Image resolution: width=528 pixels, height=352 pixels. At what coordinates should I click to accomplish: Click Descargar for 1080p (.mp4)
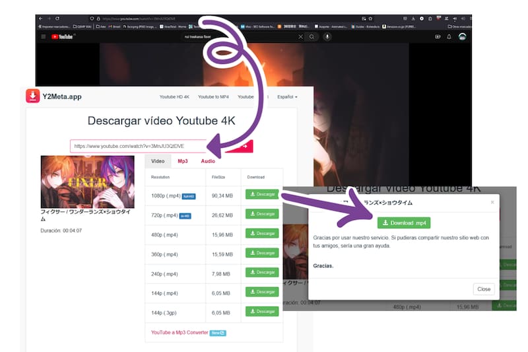point(262,194)
